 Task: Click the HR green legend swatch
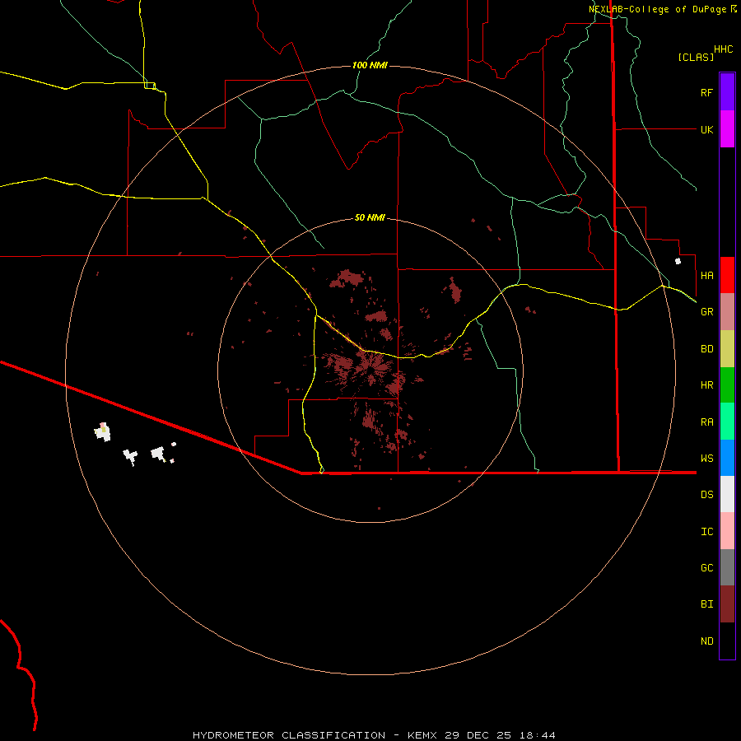[727, 385]
